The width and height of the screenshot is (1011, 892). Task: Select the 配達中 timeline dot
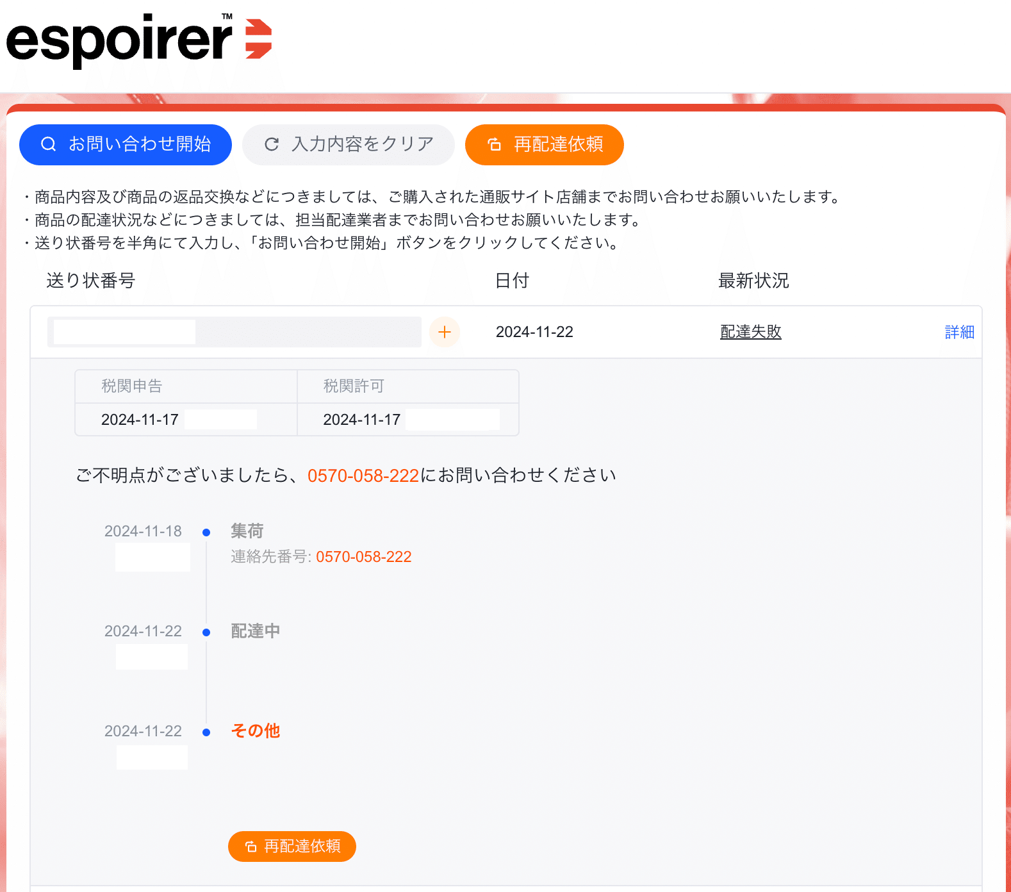[x=206, y=632]
